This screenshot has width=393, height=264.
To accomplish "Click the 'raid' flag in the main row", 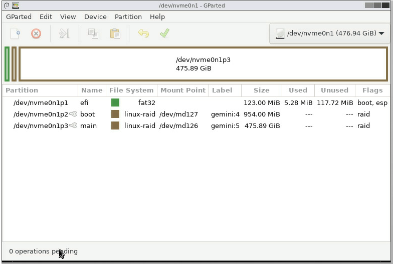I will point(363,125).
